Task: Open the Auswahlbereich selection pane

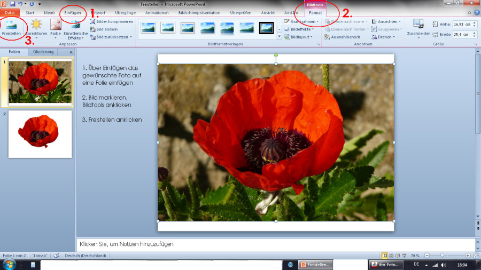Action: coord(342,37)
